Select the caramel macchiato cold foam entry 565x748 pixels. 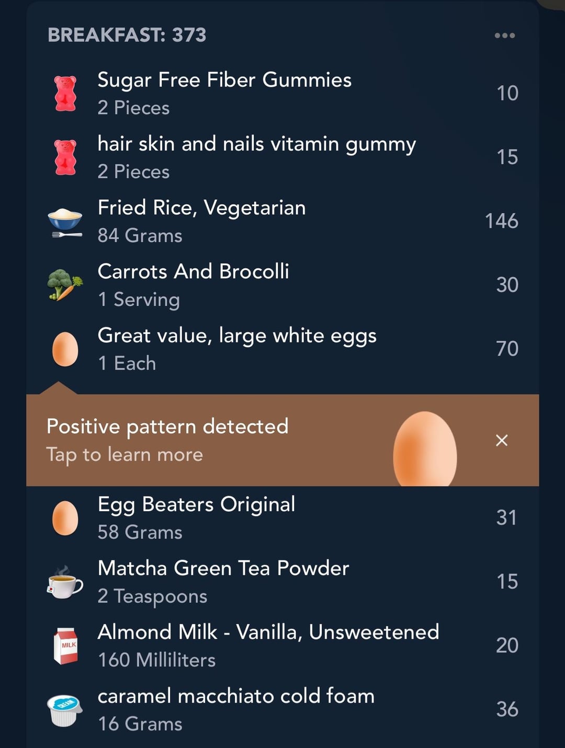(282, 709)
